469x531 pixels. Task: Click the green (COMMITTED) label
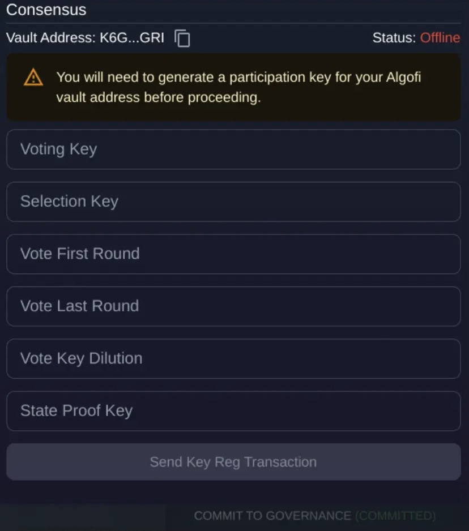pyautogui.click(x=395, y=516)
